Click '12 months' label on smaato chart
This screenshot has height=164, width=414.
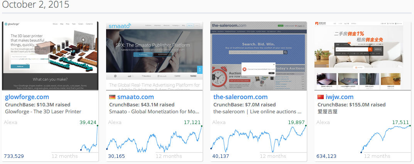click(169, 156)
